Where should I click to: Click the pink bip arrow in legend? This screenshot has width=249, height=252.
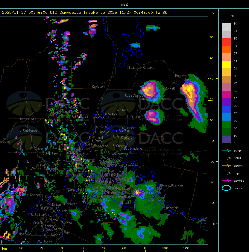pyautogui.click(x=226, y=173)
